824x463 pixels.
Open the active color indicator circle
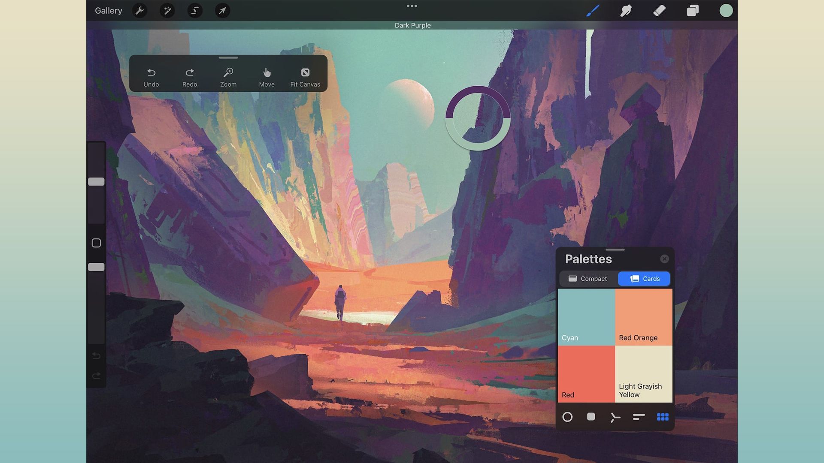(x=726, y=11)
